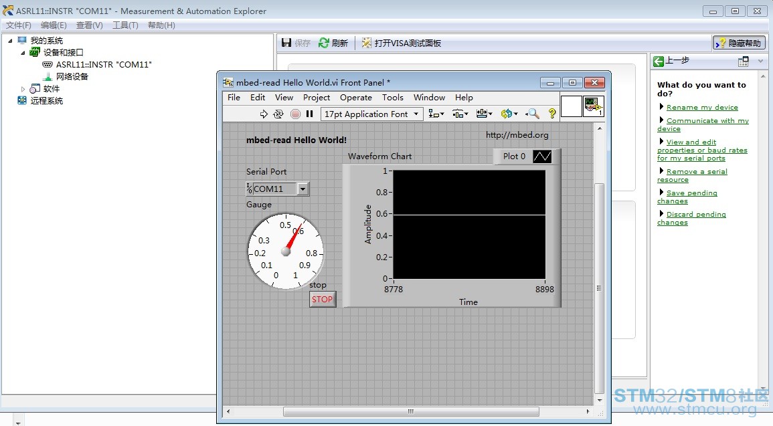Open the Serial Port COM11 dropdown

303,189
